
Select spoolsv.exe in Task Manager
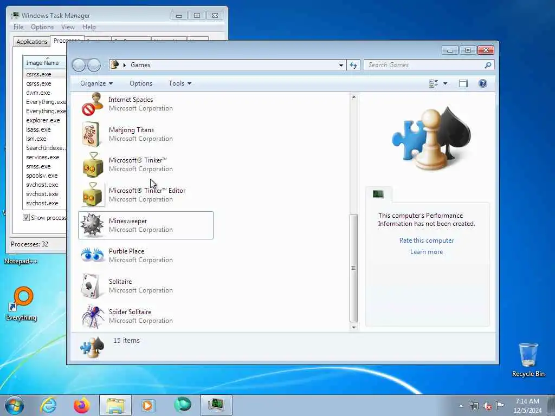pos(42,175)
